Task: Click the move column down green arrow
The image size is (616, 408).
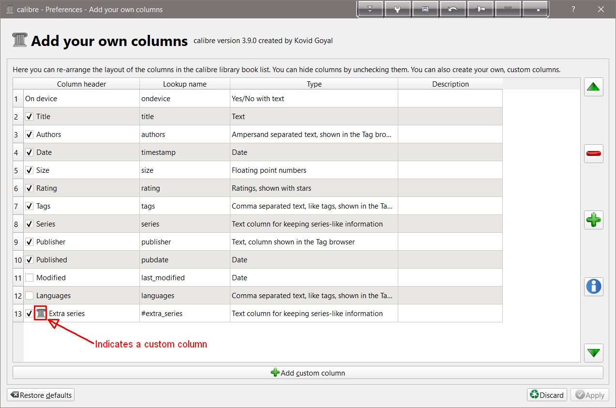Action: 593,352
